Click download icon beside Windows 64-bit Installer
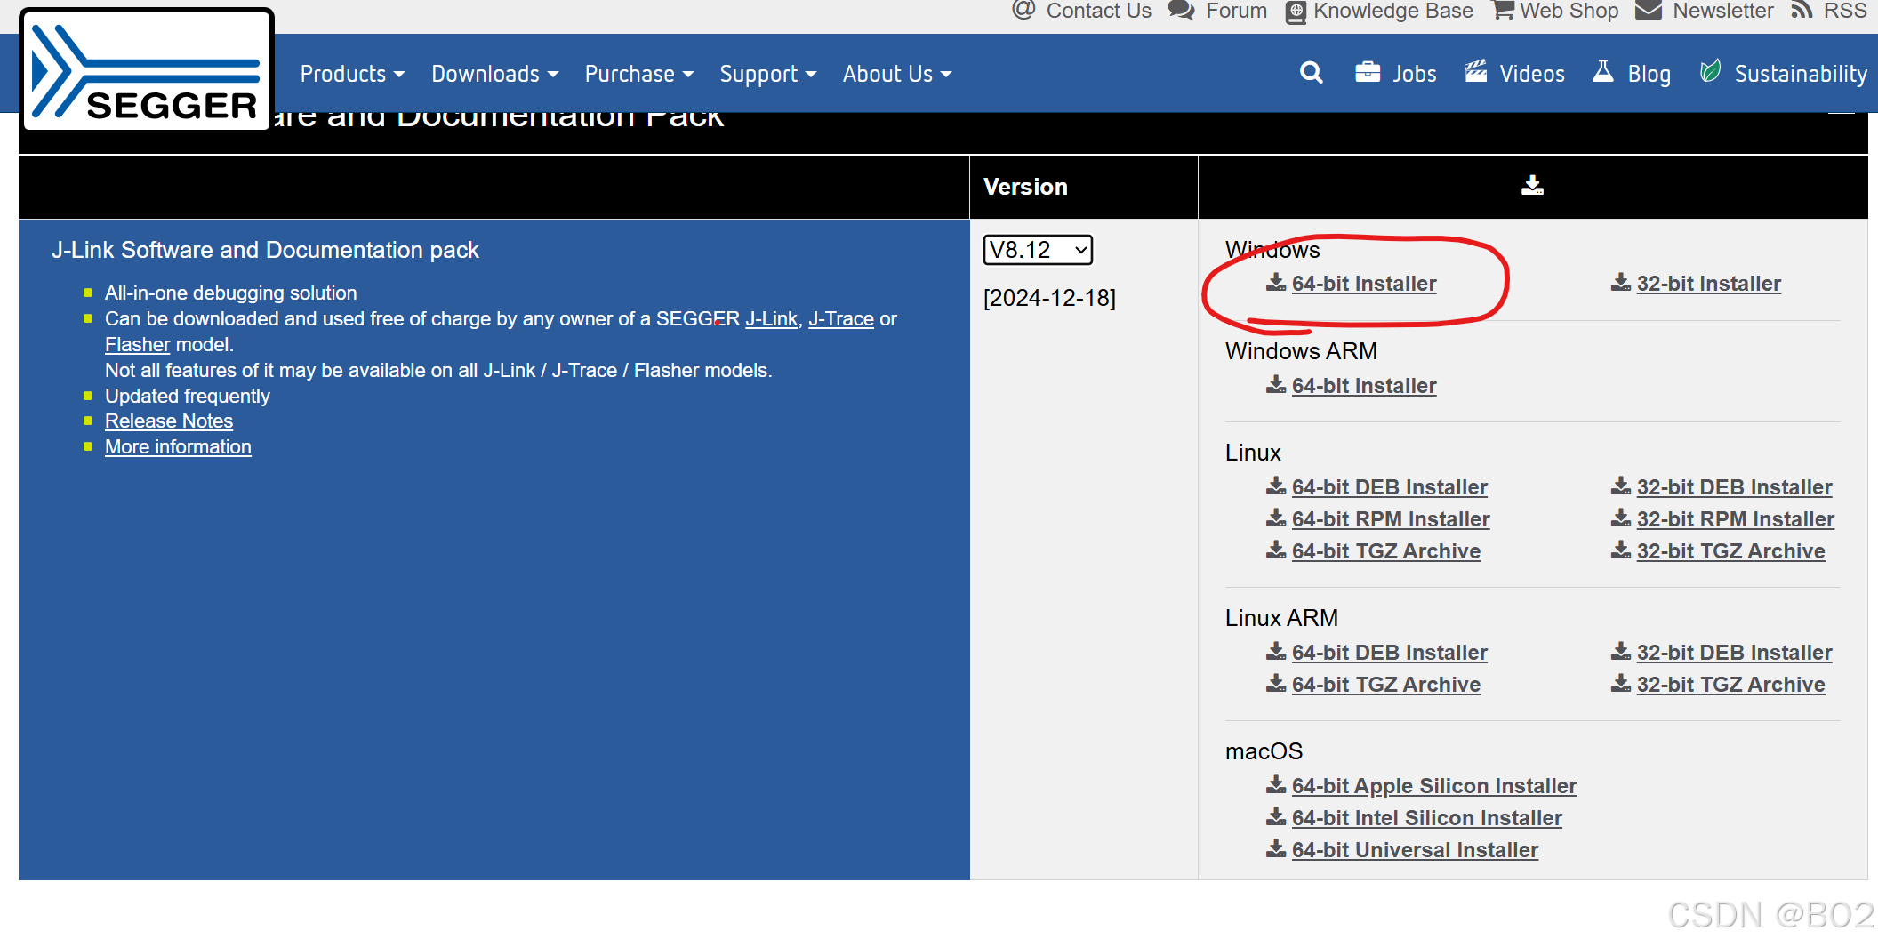 click(x=1276, y=282)
